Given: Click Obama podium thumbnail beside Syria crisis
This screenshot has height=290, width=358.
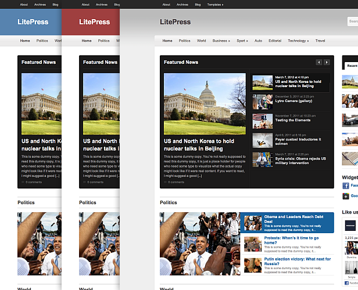Looking at the screenshot, I should pyautogui.click(x=262, y=159).
